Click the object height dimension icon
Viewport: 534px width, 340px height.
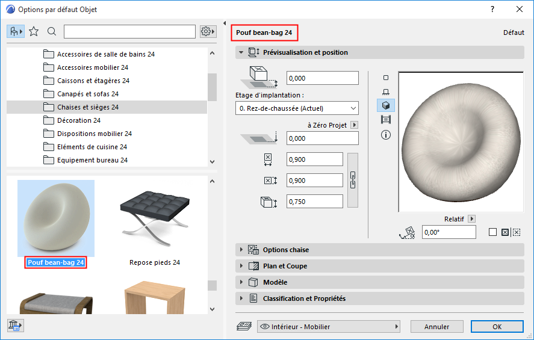pos(269,202)
